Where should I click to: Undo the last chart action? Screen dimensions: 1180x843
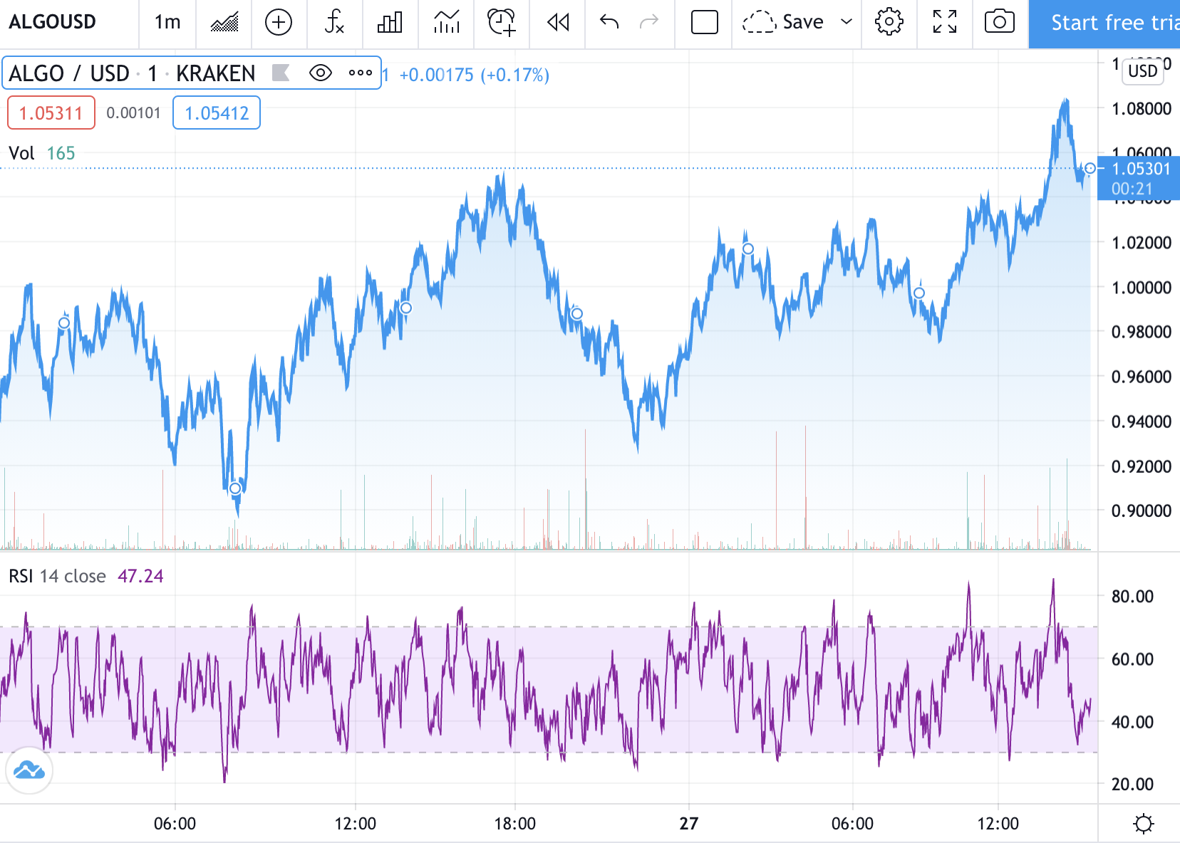click(609, 22)
